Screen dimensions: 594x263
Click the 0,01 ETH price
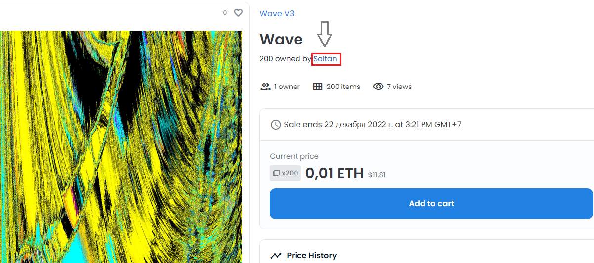tap(335, 174)
